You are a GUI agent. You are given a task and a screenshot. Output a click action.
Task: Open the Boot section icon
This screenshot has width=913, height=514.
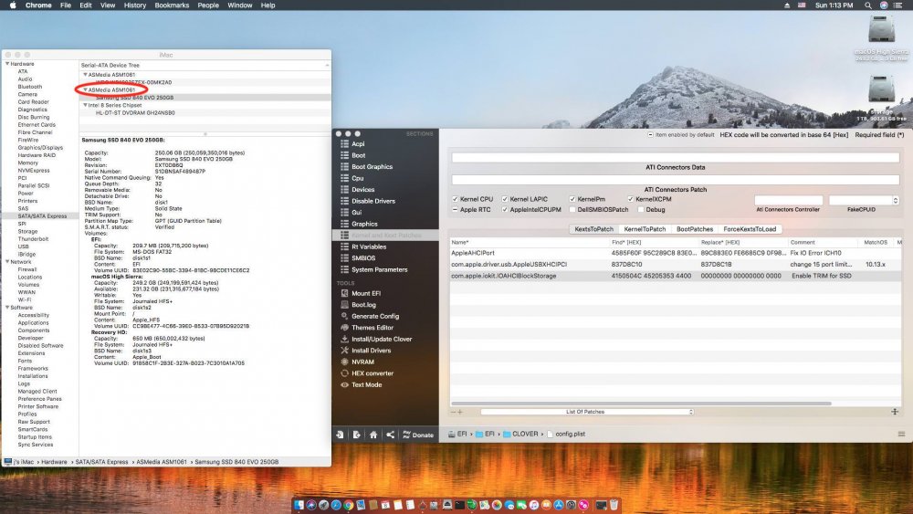pos(345,155)
